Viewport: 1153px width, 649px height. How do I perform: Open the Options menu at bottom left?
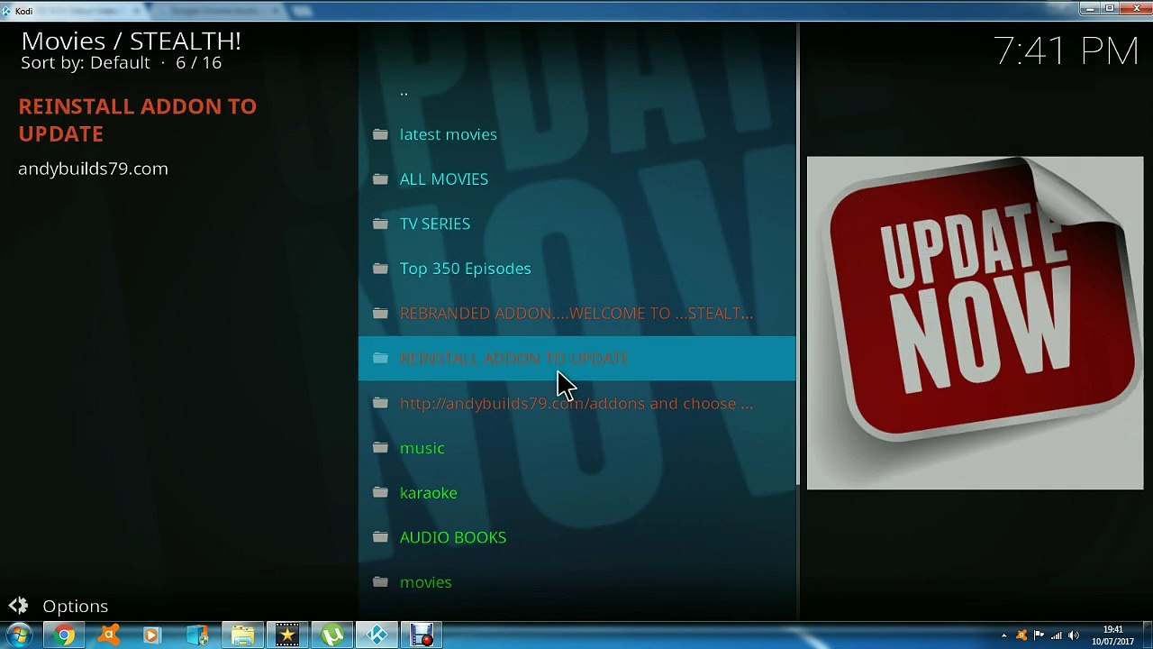(59, 606)
